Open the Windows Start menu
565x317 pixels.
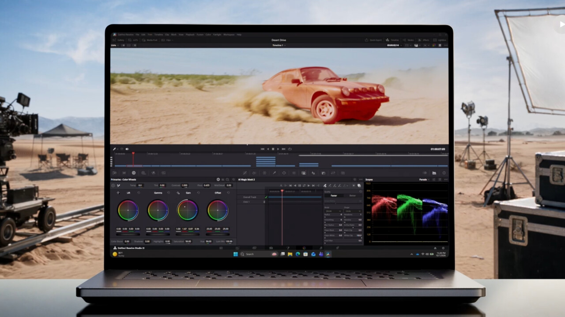point(236,254)
